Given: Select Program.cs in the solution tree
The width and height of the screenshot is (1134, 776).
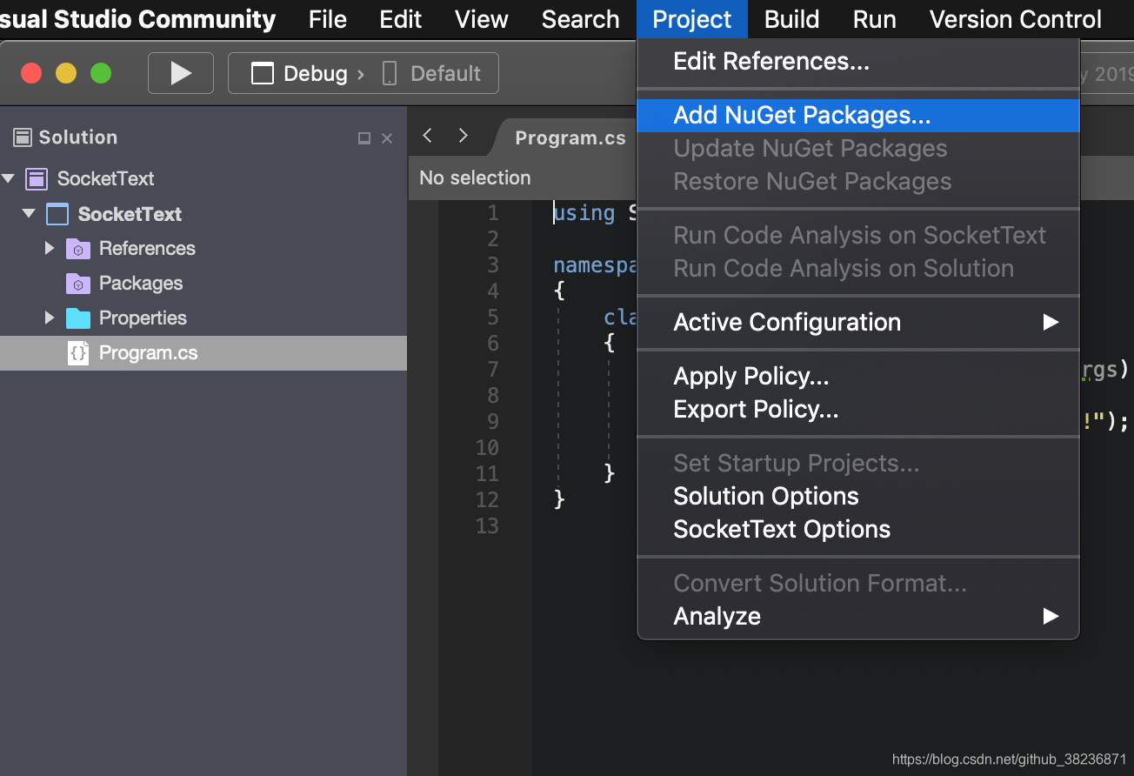Looking at the screenshot, I should (203, 353).
